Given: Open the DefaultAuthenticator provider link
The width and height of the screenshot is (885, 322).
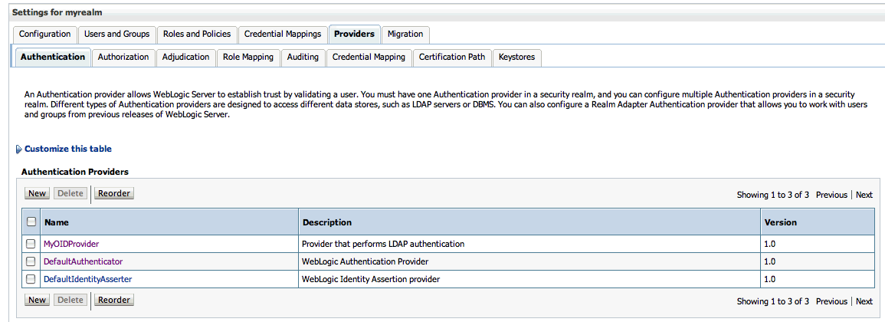Looking at the screenshot, I should click(x=83, y=261).
